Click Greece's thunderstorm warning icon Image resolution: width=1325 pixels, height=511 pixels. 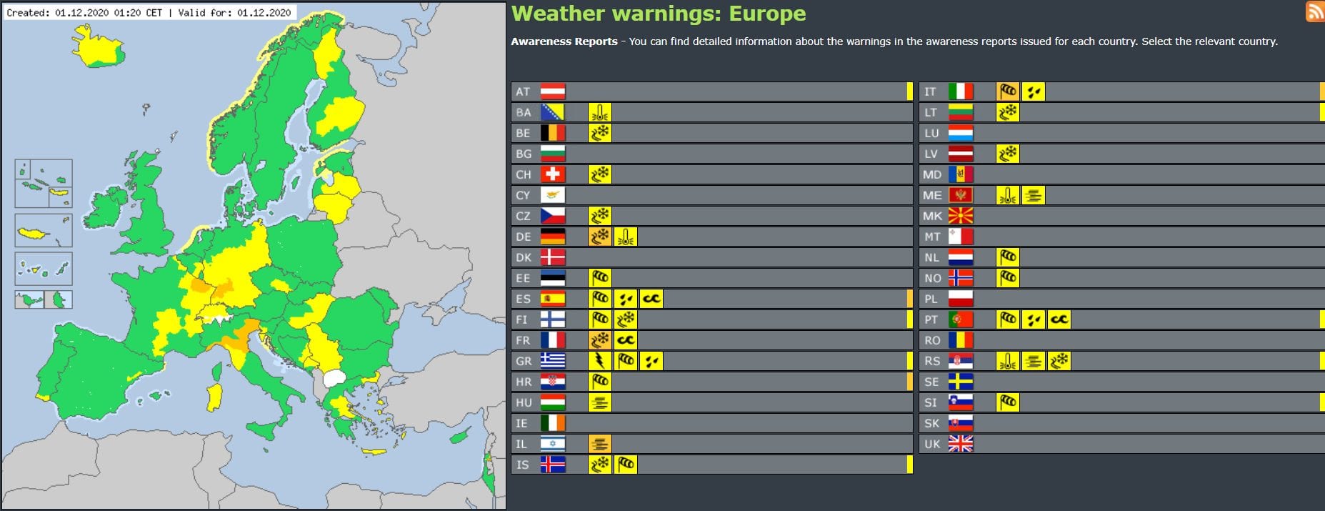[600, 361]
